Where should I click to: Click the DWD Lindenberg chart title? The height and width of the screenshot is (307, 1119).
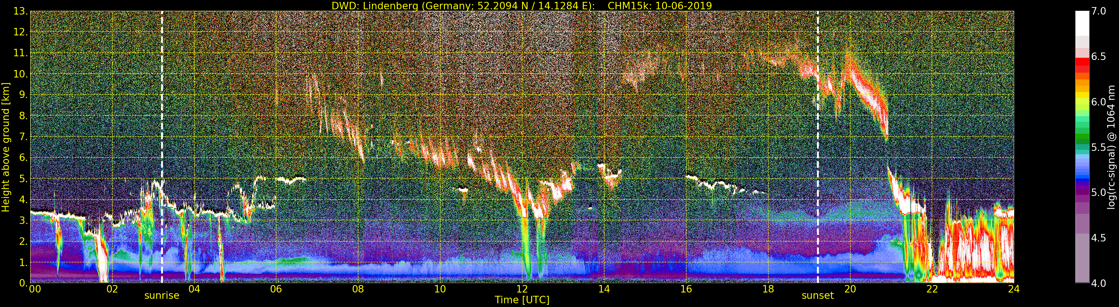[522, 6]
